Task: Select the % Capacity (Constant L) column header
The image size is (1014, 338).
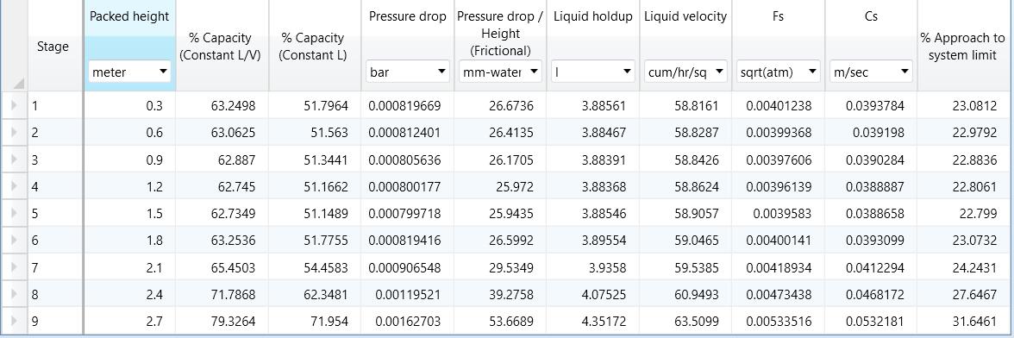Action: 314,47
